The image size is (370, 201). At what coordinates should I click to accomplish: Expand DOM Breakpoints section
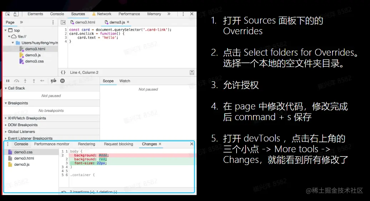click(6, 125)
